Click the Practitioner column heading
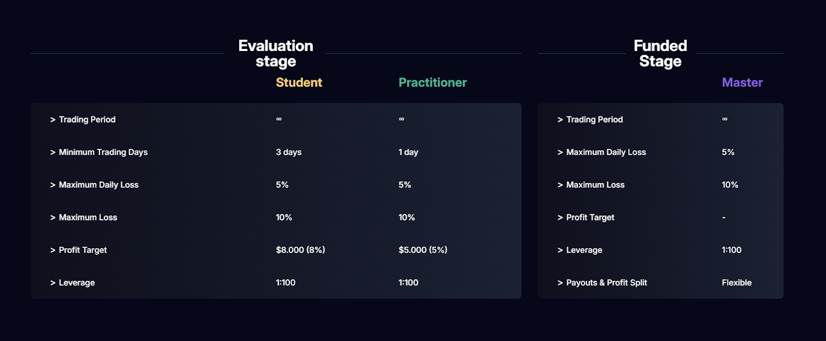Image resolution: width=826 pixels, height=341 pixels. coord(432,82)
